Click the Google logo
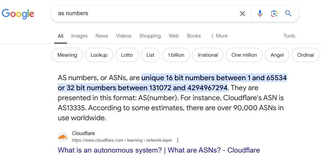322x158 pixels. click(18, 14)
